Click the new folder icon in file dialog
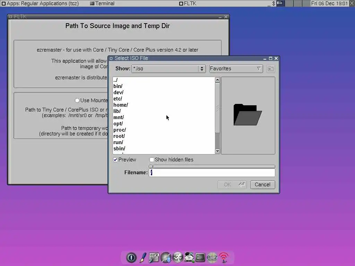 (270, 69)
